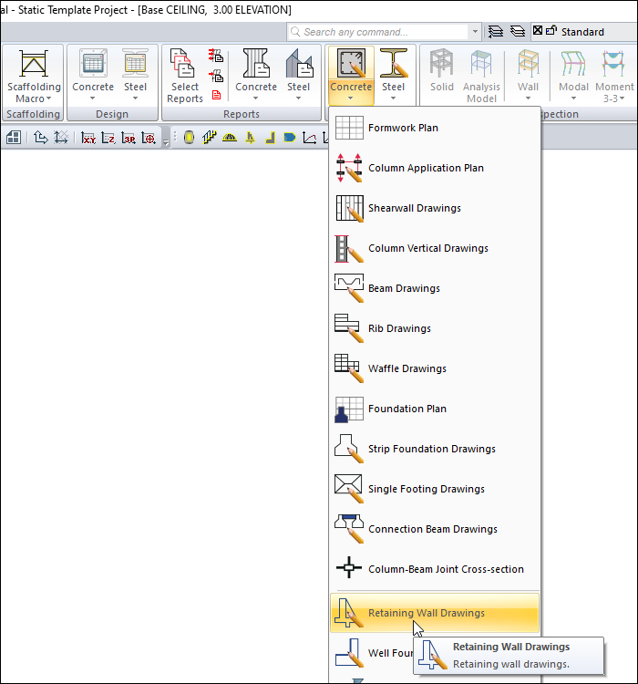Click the Wall inspection icon
The width and height of the screenshot is (638, 684).
tap(528, 63)
